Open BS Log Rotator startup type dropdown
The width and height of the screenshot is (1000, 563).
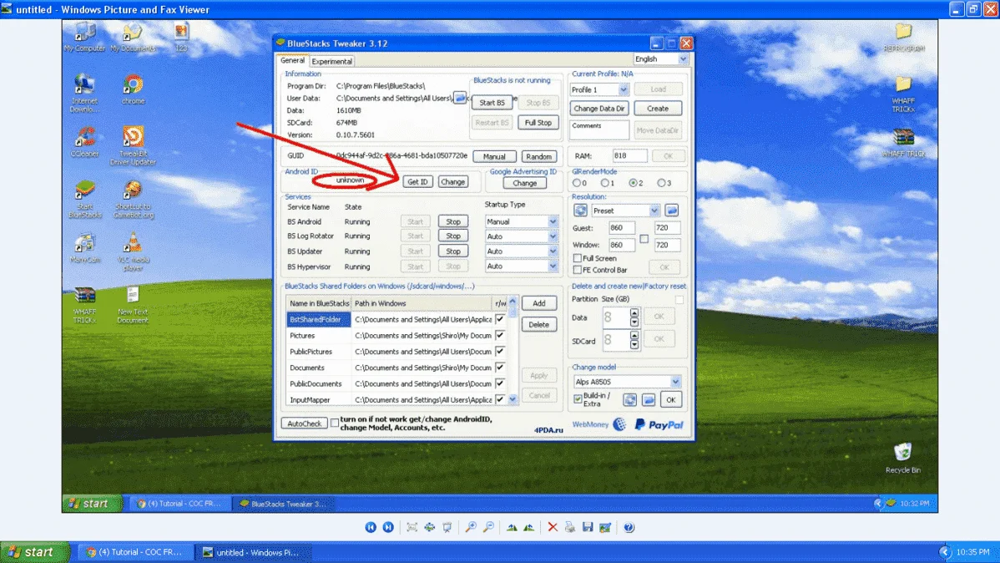click(553, 236)
